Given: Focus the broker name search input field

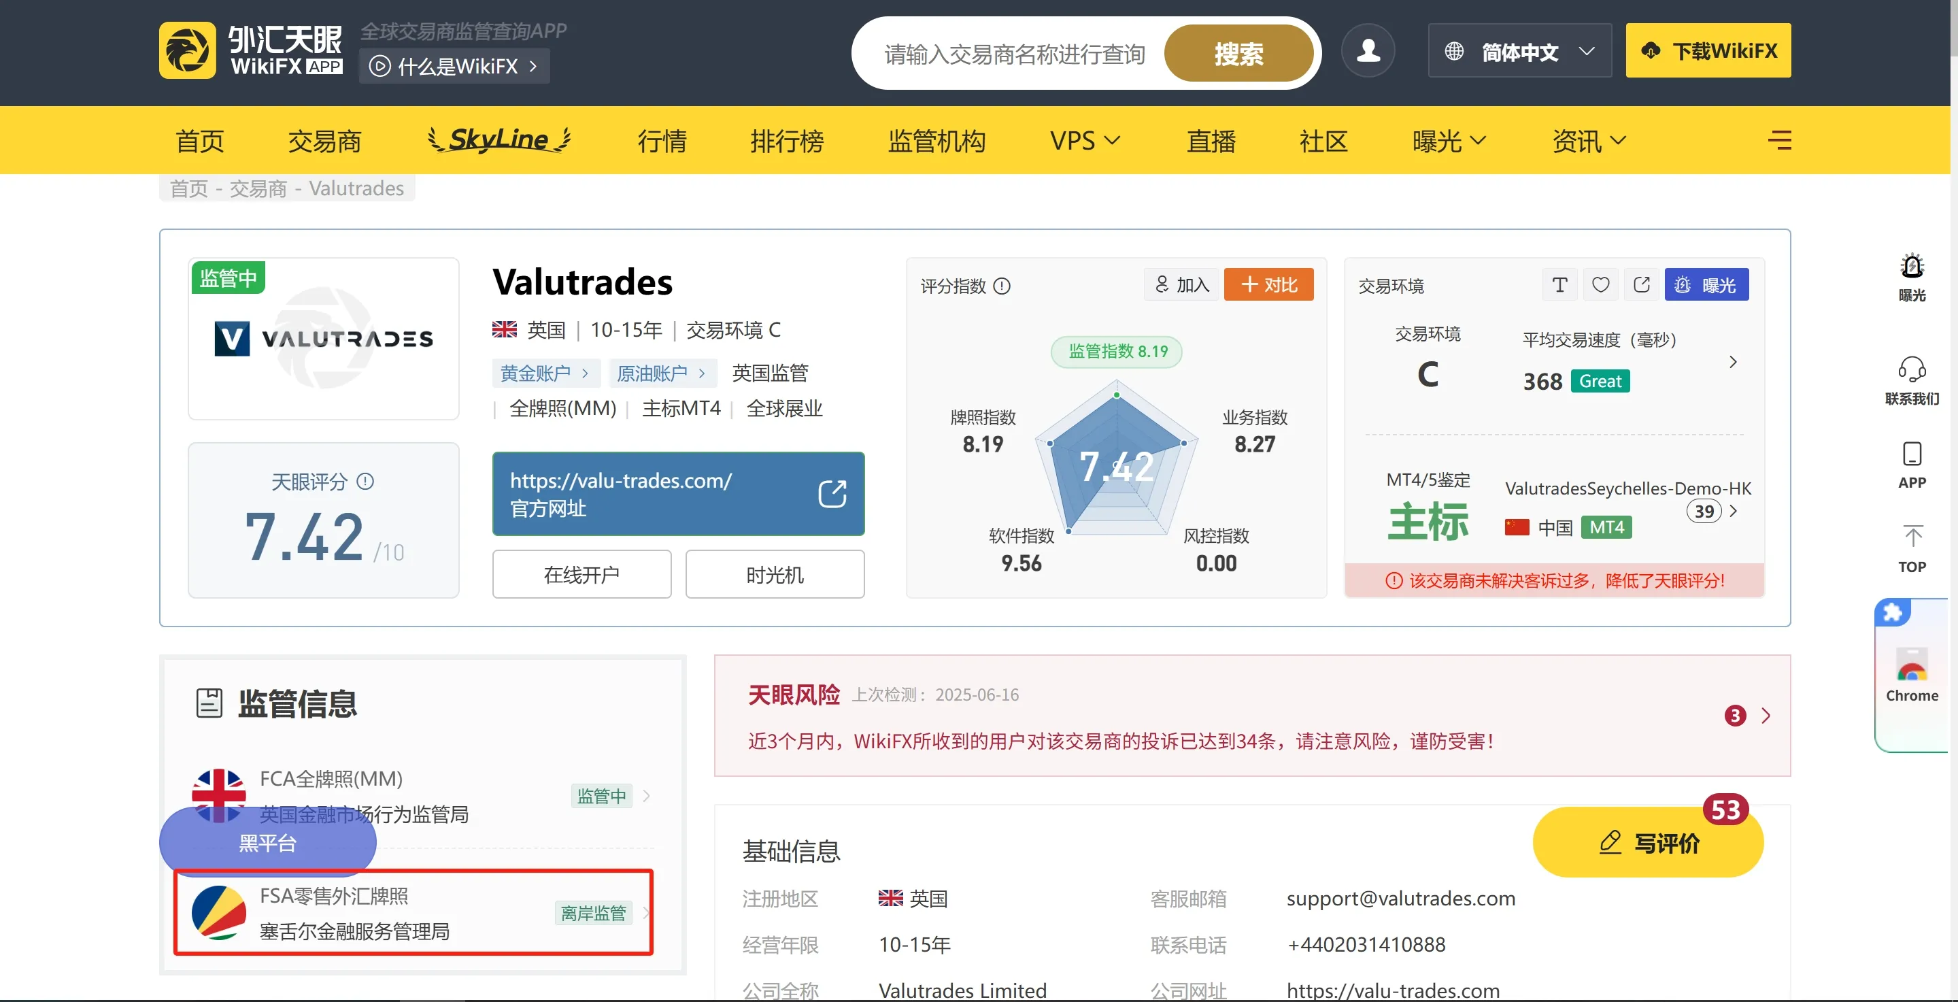Looking at the screenshot, I should tap(1015, 54).
